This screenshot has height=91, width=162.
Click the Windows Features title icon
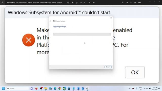(54, 21)
